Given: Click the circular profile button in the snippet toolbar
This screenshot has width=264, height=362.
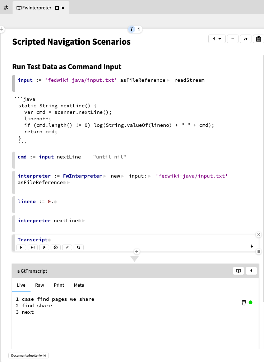Looking at the screenshot, I should [x=55, y=247].
